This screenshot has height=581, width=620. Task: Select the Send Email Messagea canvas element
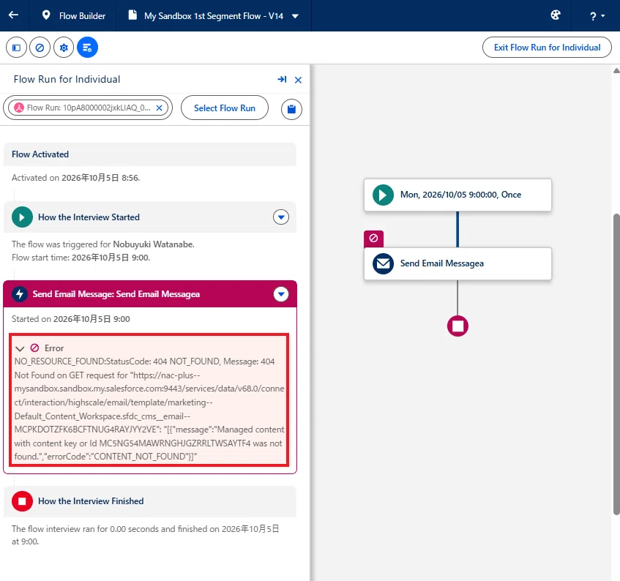457,263
